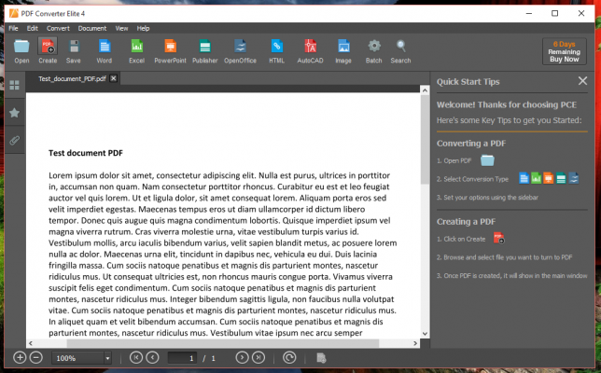The width and height of the screenshot is (601, 373).
Task: Expand the 100% zoom level dropdown
Action: [x=107, y=358]
